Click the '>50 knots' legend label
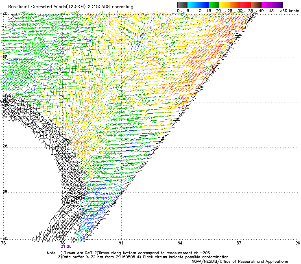Image resolution: width=301 pixels, height=264 pixels. [x=289, y=11]
